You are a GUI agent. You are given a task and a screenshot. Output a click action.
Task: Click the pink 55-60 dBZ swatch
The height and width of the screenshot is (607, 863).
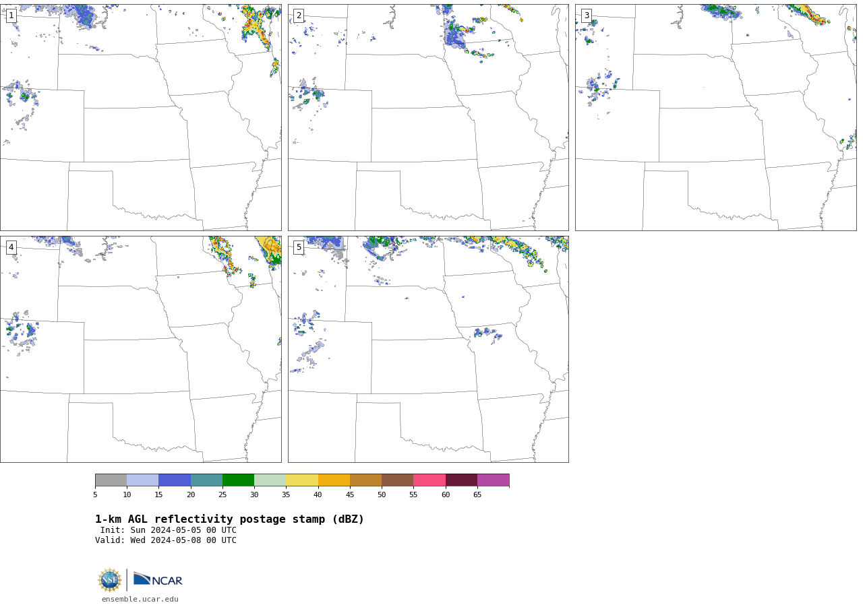click(x=429, y=480)
